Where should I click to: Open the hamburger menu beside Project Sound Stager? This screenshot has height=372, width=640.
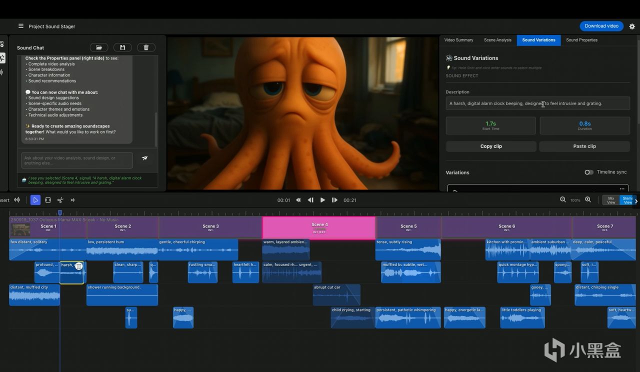21,26
